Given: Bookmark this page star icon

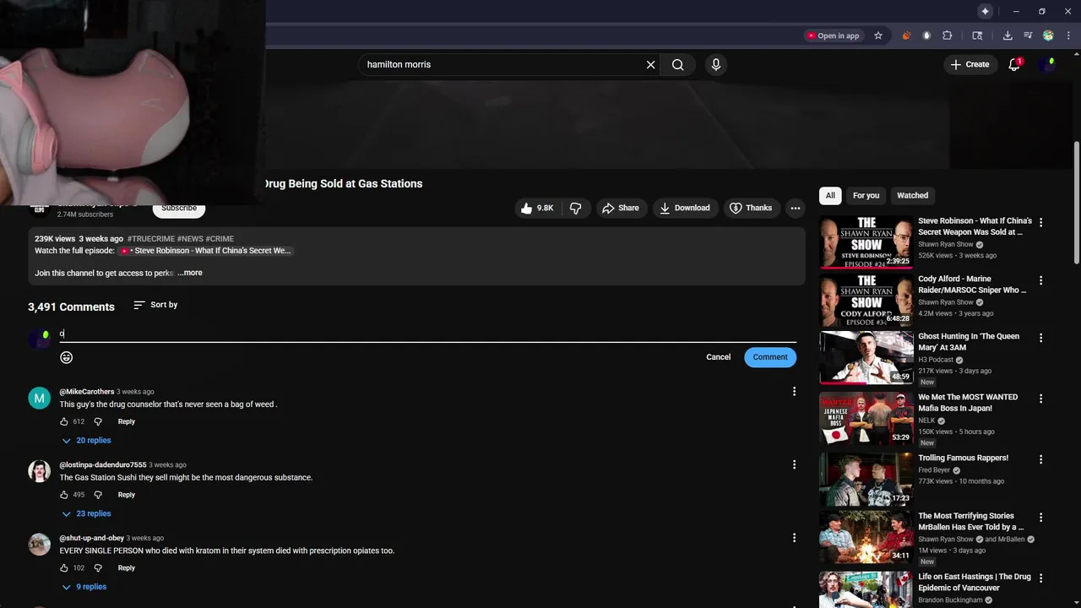Looking at the screenshot, I should (x=878, y=35).
